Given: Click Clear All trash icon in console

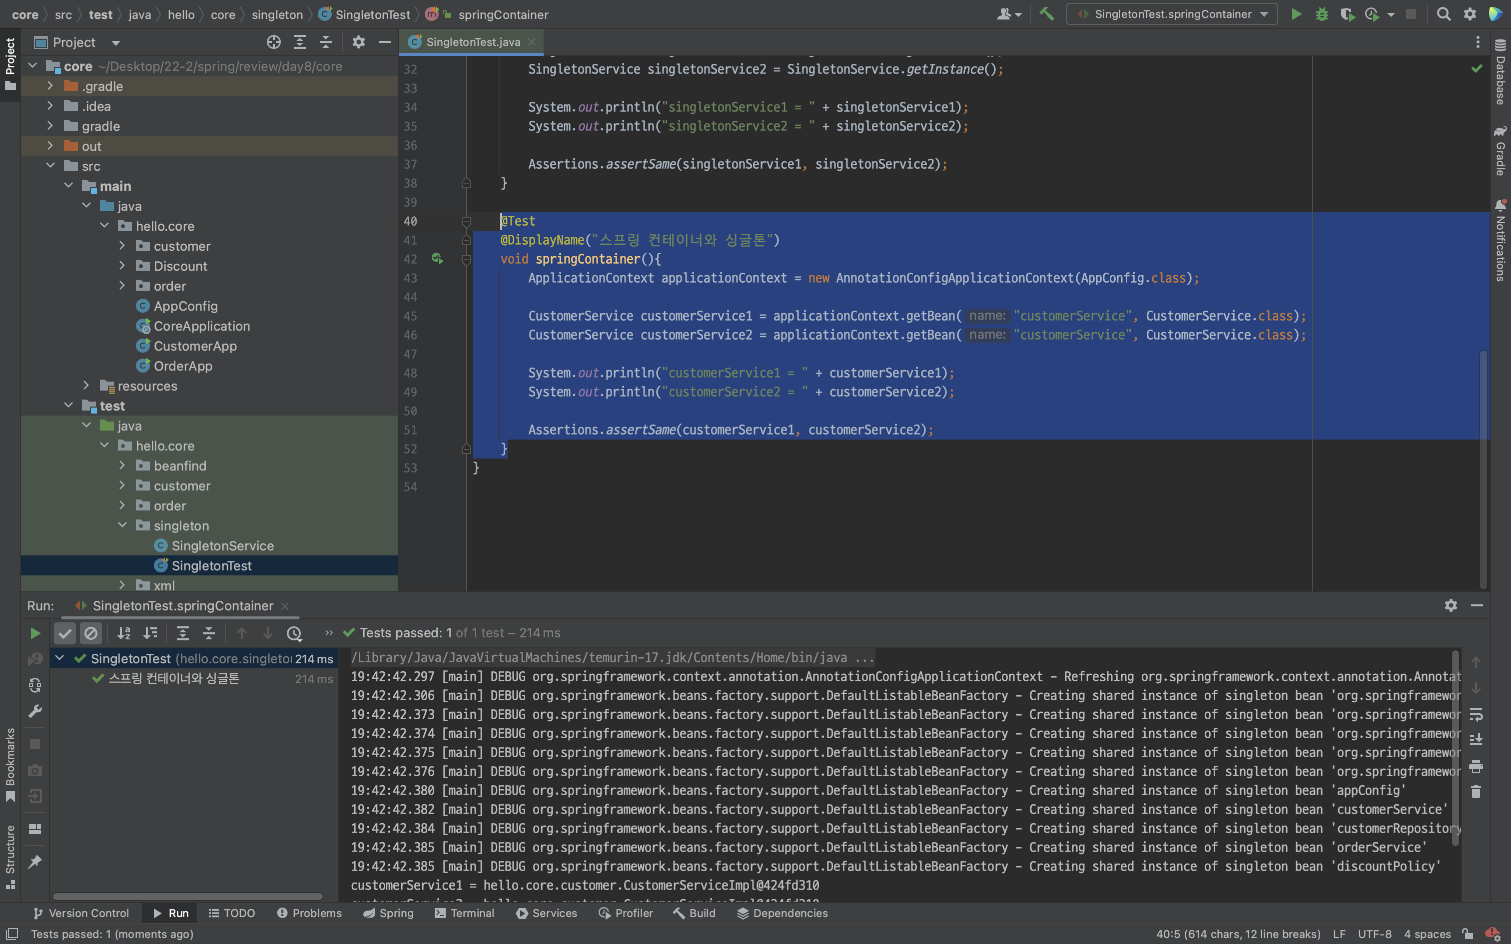Looking at the screenshot, I should pyautogui.click(x=1476, y=792).
